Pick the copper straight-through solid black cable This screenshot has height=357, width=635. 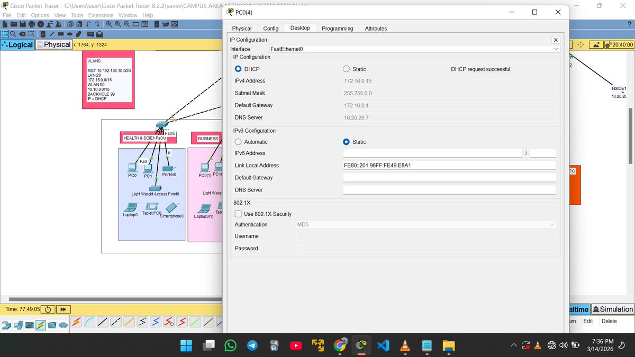(x=103, y=322)
